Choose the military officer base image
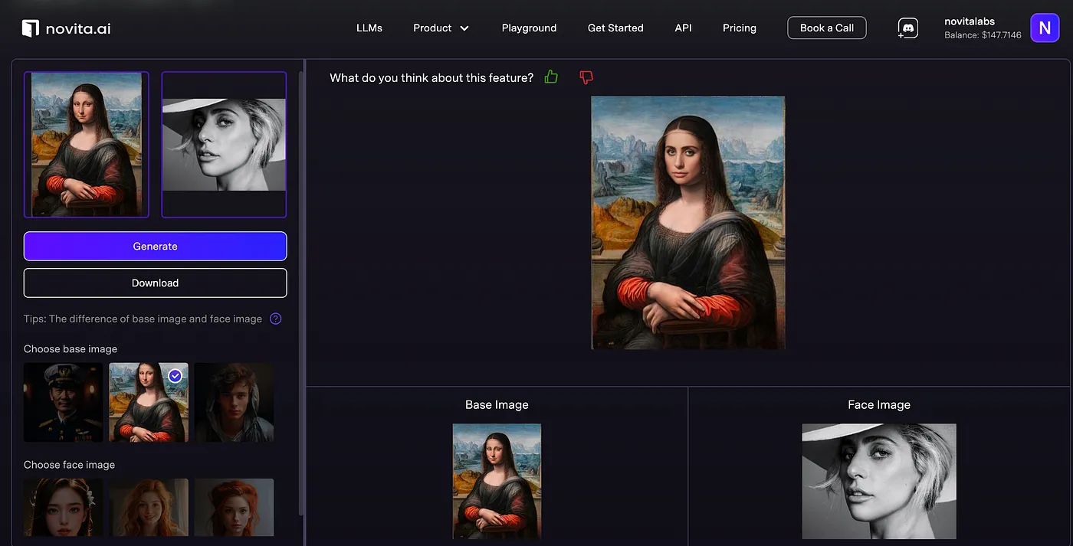This screenshot has width=1073, height=546. point(63,402)
